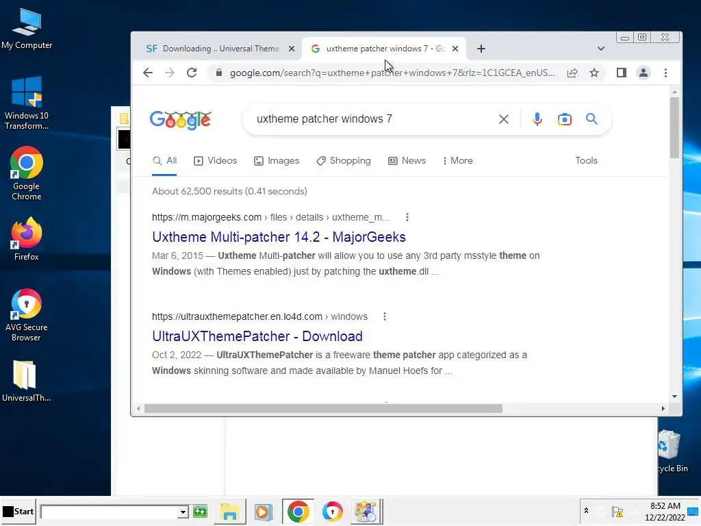Open News results tab
The width and height of the screenshot is (701, 526).
[407, 161]
